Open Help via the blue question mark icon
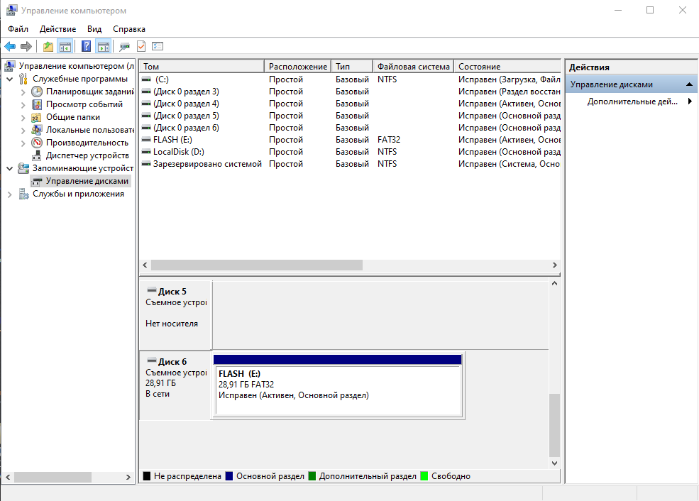 86,47
